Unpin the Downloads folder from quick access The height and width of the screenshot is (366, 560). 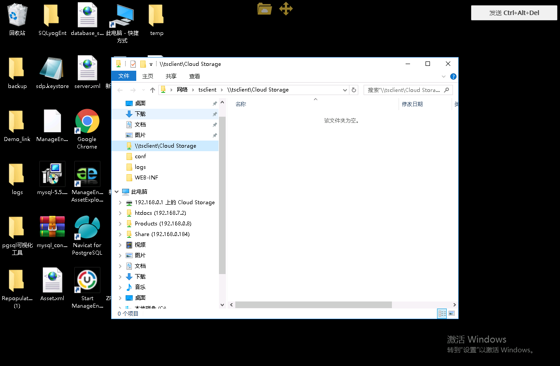(215, 114)
